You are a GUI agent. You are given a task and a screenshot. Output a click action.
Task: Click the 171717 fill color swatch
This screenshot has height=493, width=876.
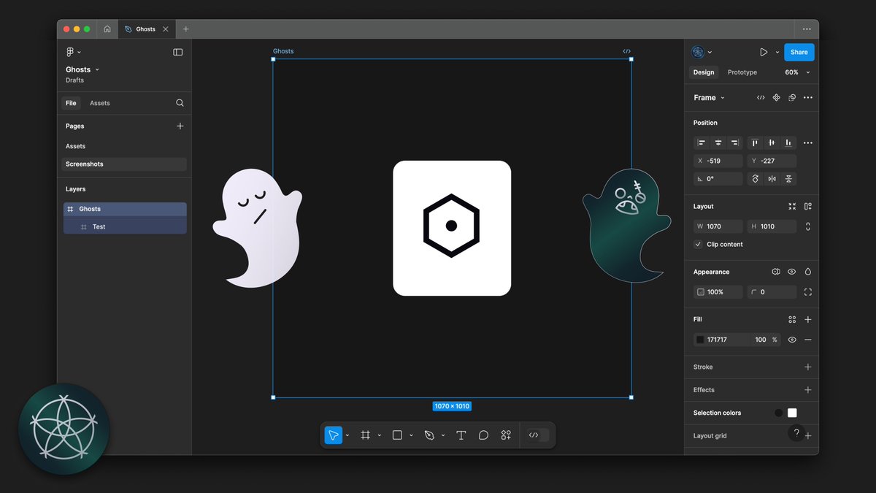[x=700, y=340]
